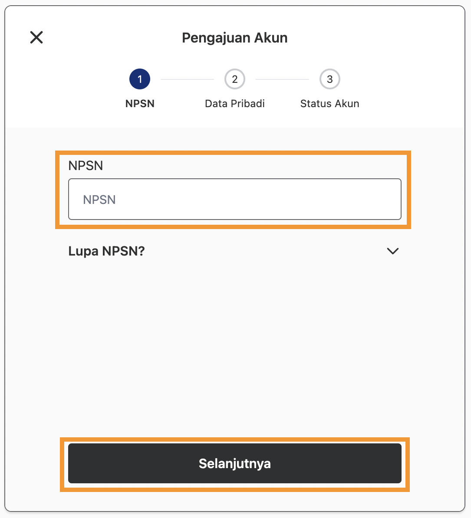Screen dimensions: 471x518
Task: Expand Lupa NPSN? with the chevron arrow
Action: pyautogui.click(x=393, y=251)
